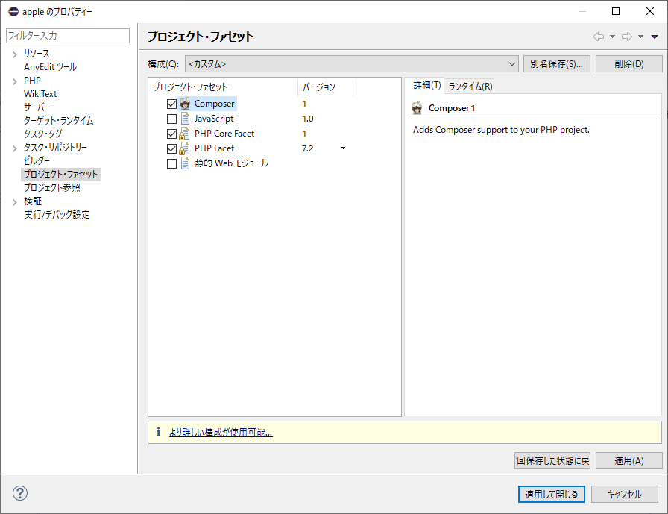Viewport: 668px width, 514px height.
Task: Click the Composer facet icon in list
Action: point(185,104)
